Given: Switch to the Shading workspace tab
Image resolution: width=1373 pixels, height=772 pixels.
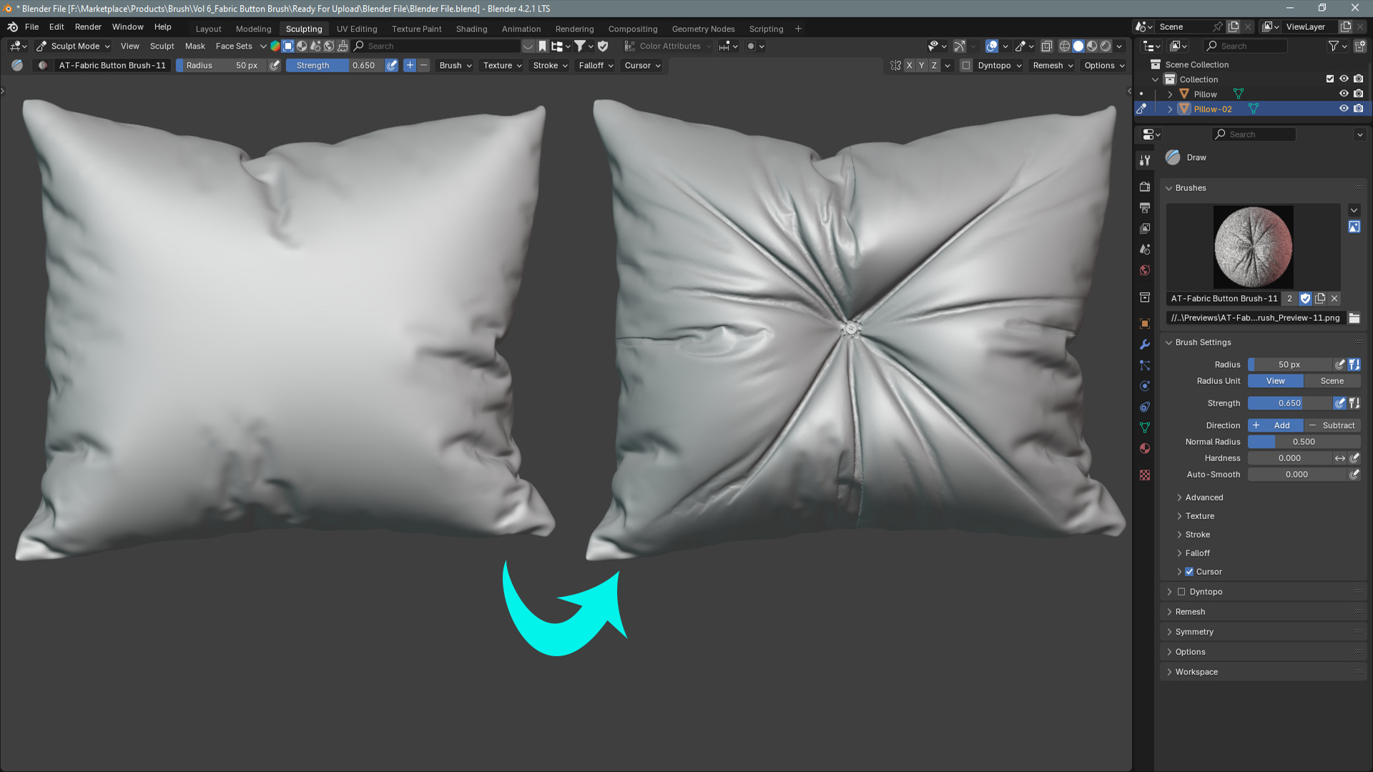Looking at the screenshot, I should [x=471, y=29].
